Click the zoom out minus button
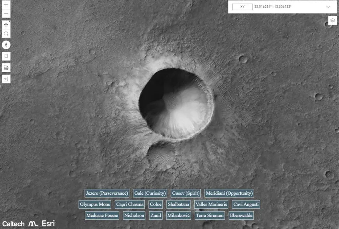 click(6, 14)
